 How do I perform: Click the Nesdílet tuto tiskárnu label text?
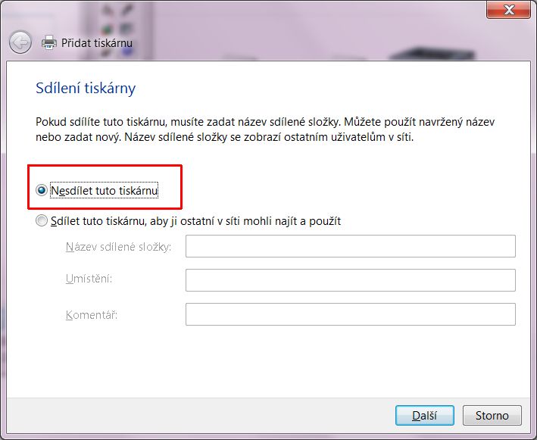(105, 191)
